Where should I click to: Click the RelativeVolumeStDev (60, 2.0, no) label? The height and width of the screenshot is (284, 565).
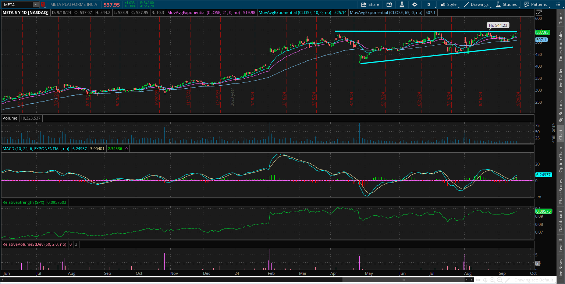[35, 244]
